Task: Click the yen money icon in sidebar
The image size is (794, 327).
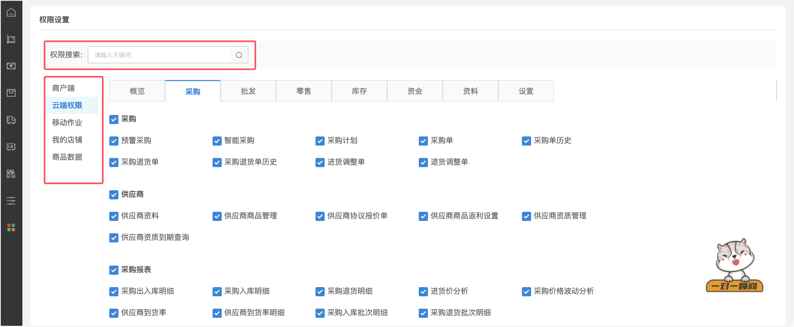Action: click(x=11, y=66)
